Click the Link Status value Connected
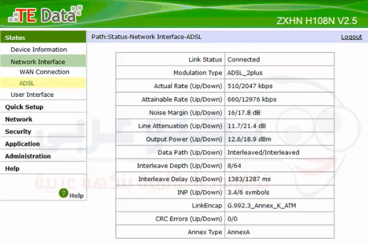The width and height of the screenshot is (368, 243). (x=244, y=59)
